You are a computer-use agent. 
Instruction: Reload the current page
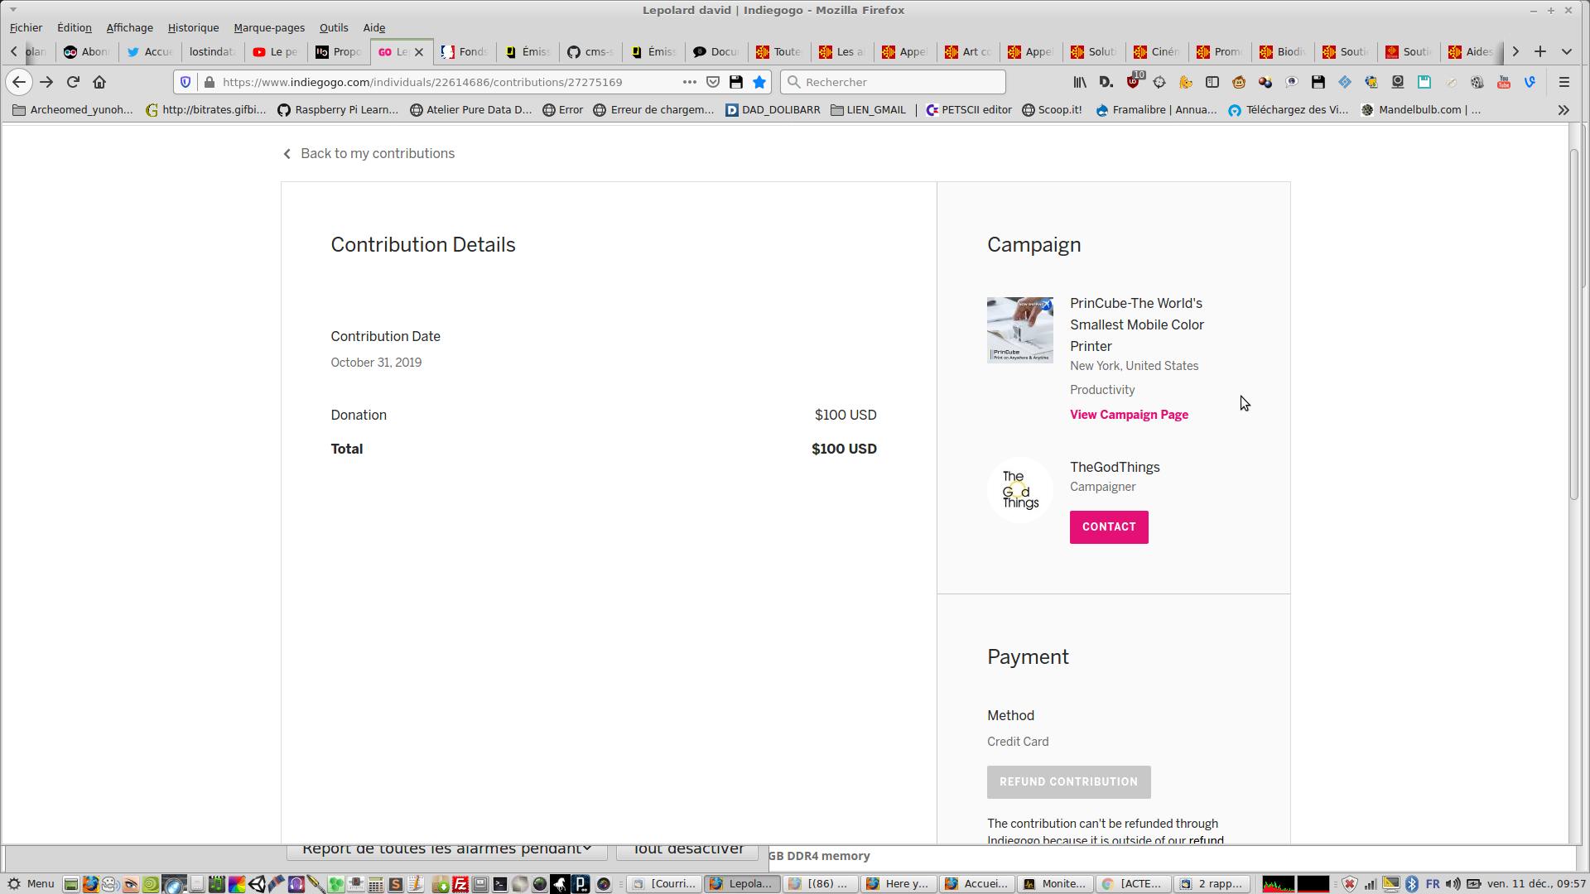click(73, 82)
